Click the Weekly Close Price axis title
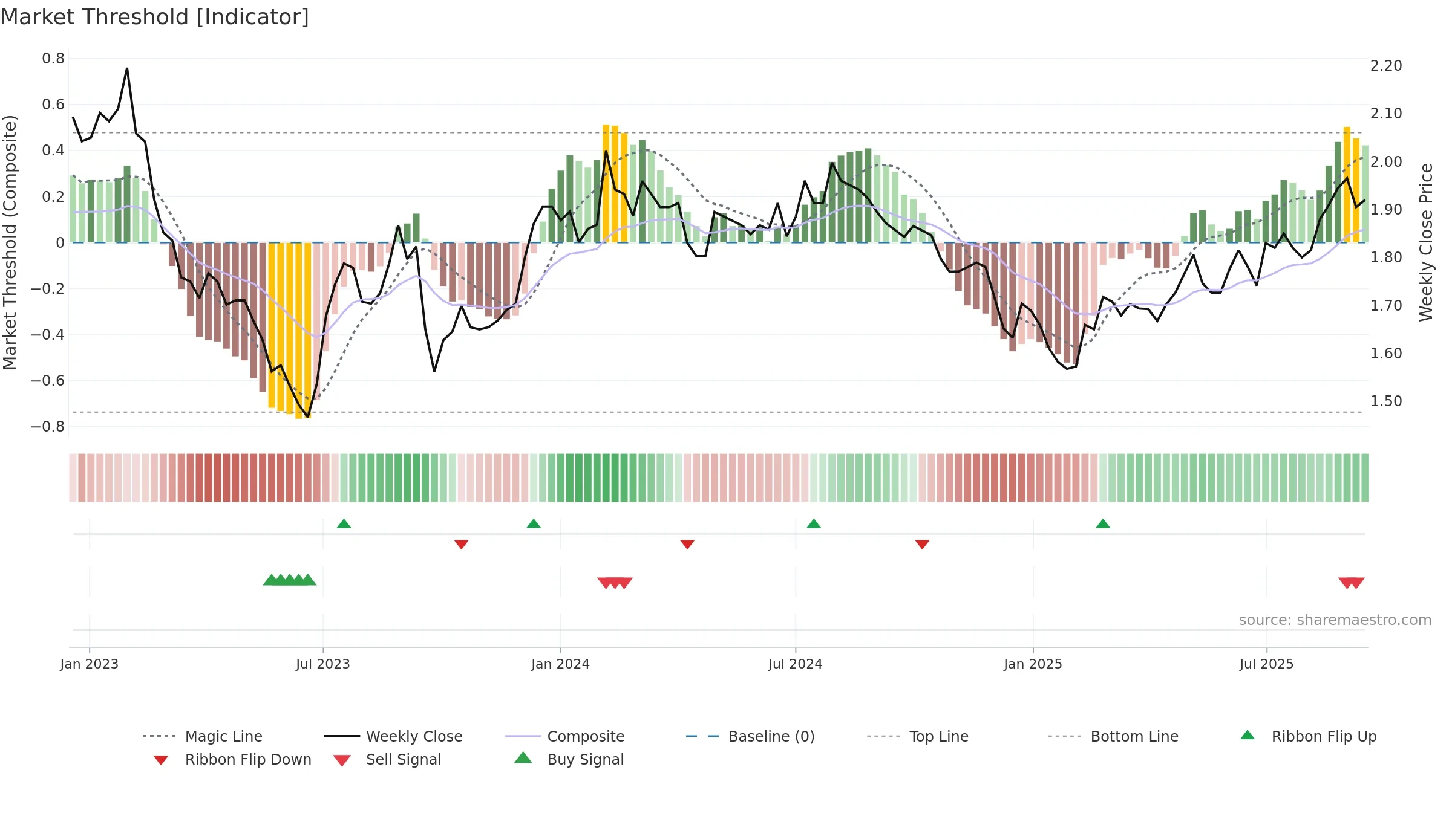The image size is (1452, 816). [1426, 242]
